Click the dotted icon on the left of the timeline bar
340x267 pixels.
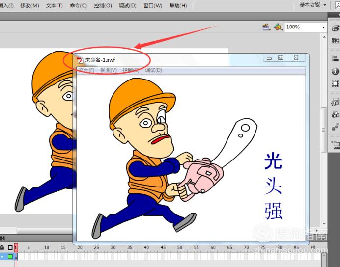[x=2, y=239]
